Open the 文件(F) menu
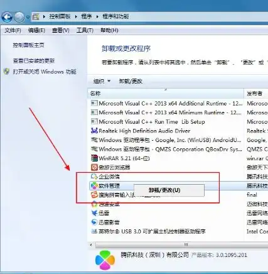This screenshot has width=268, height=274. coord(13,30)
